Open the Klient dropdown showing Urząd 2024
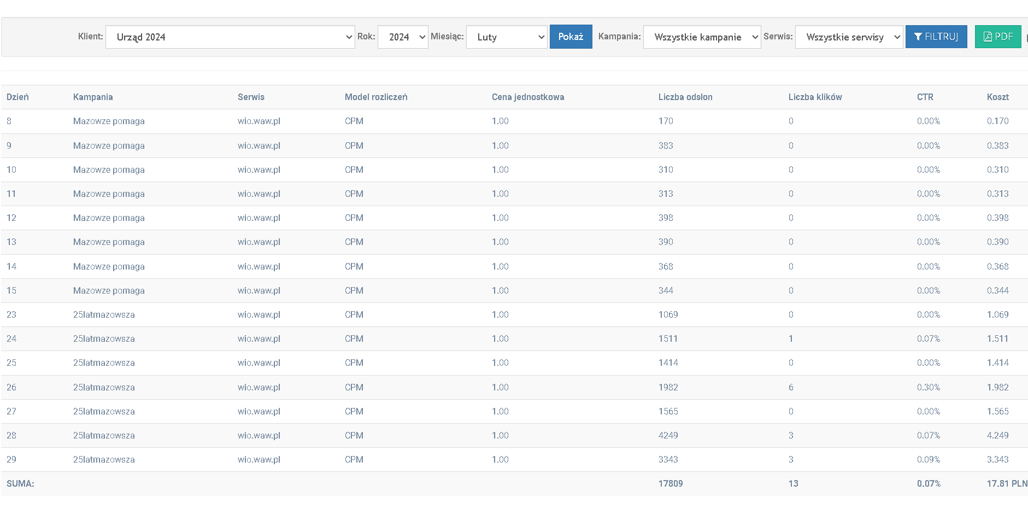Screen dimensions: 1028x514 pyautogui.click(x=230, y=37)
